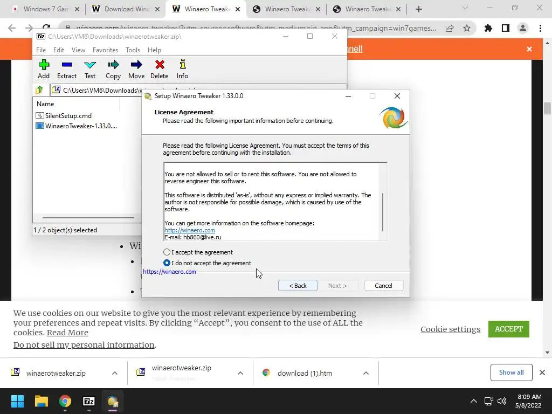This screenshot has width=552, height=414.
Task: Expand first winaerotweaker.zip download options
Action: (x=115, y=373)
